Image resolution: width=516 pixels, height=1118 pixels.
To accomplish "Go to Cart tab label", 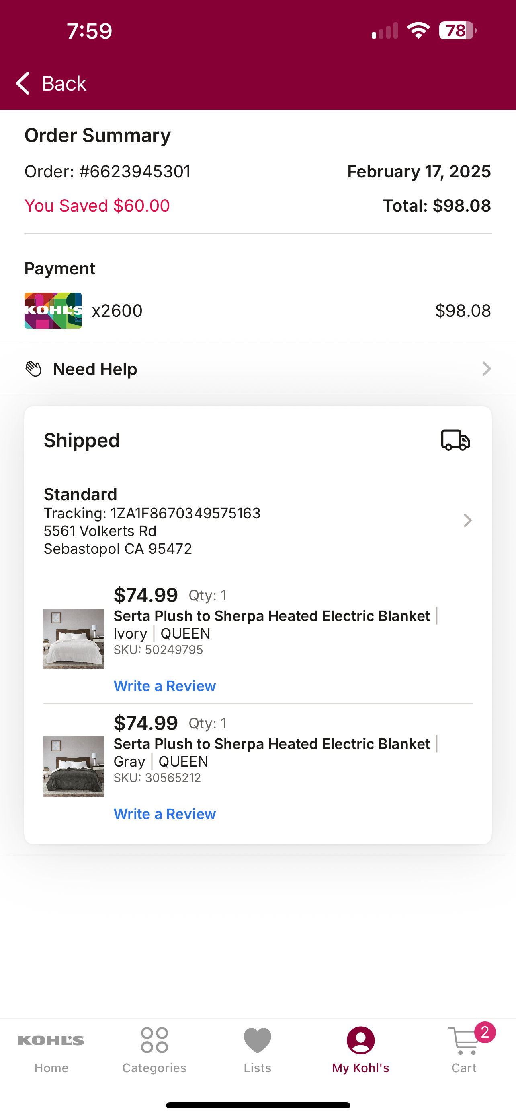I will 464,1068.
